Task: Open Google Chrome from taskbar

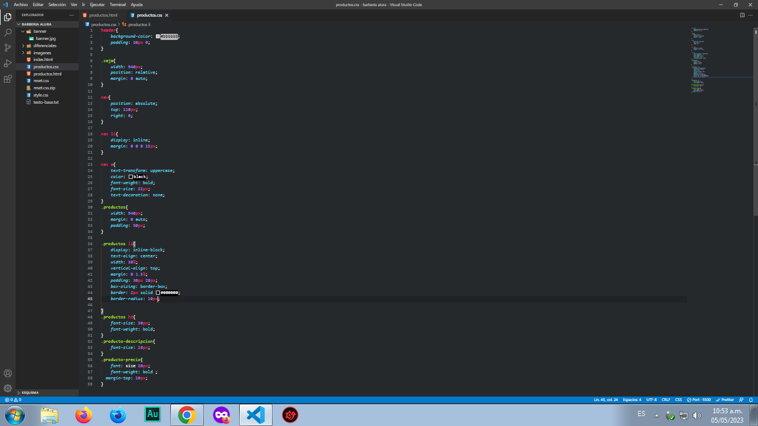Action: (187, 415)
